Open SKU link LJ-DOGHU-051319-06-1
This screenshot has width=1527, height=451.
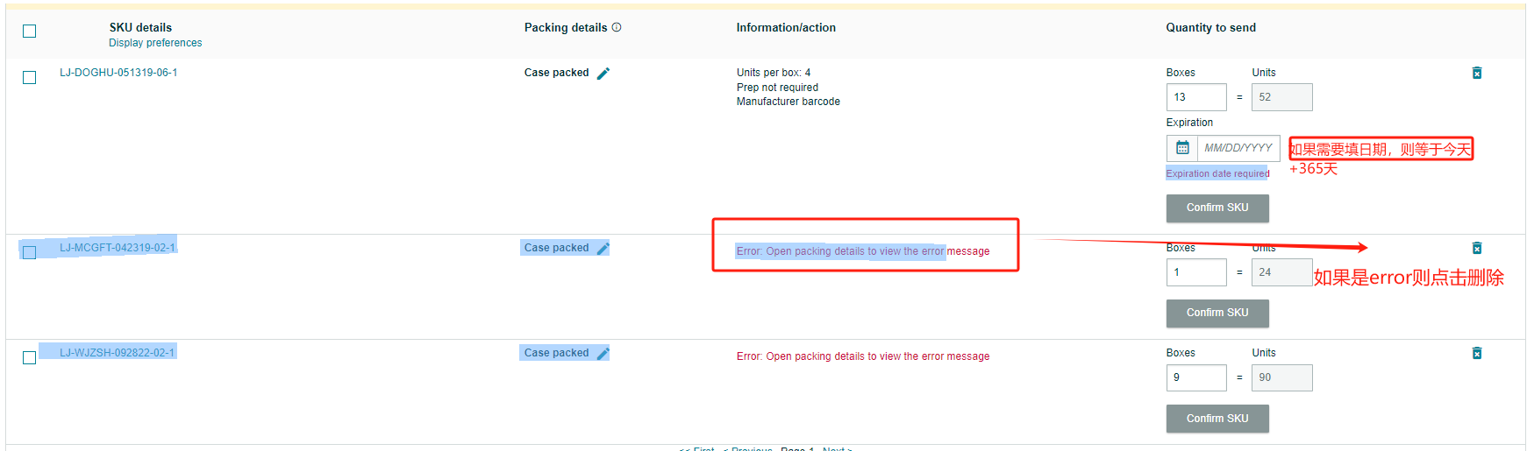[118, 73]
